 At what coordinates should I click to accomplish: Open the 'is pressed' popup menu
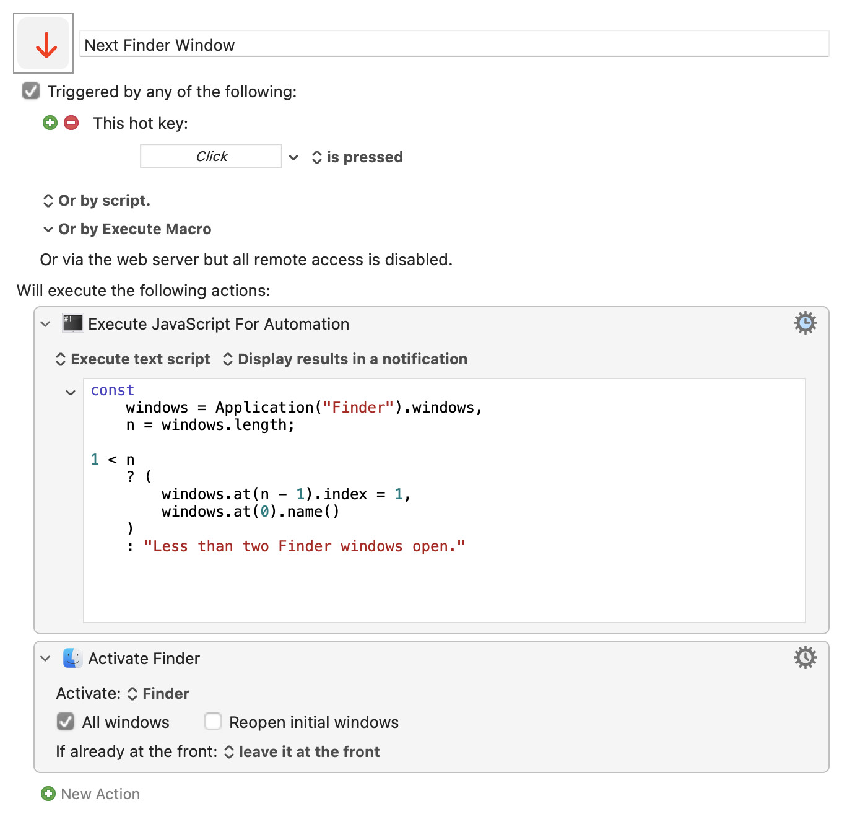click(357, 157)
